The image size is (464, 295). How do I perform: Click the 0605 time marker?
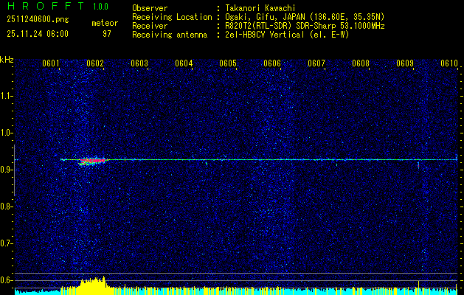click(x=228, y=63)
